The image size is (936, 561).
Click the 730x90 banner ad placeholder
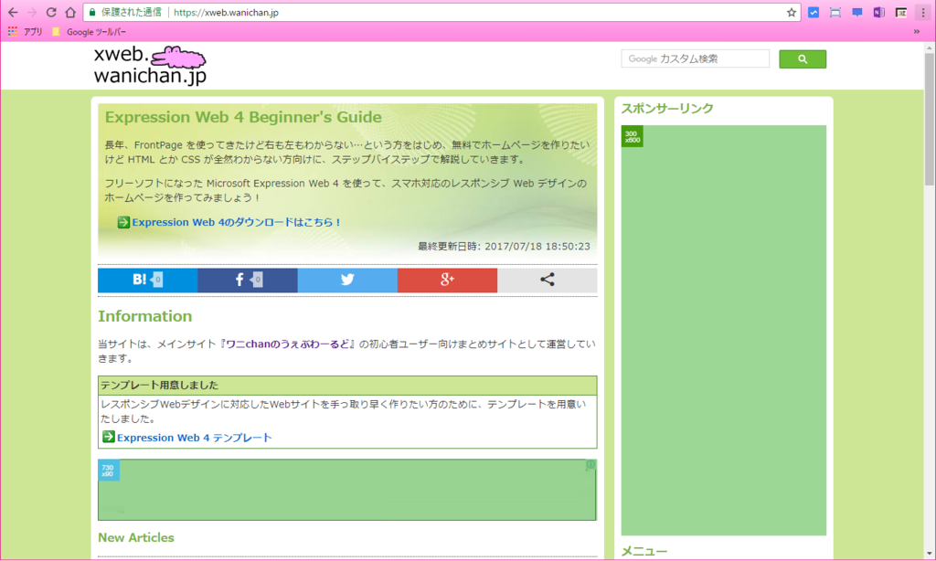[346, 490]
